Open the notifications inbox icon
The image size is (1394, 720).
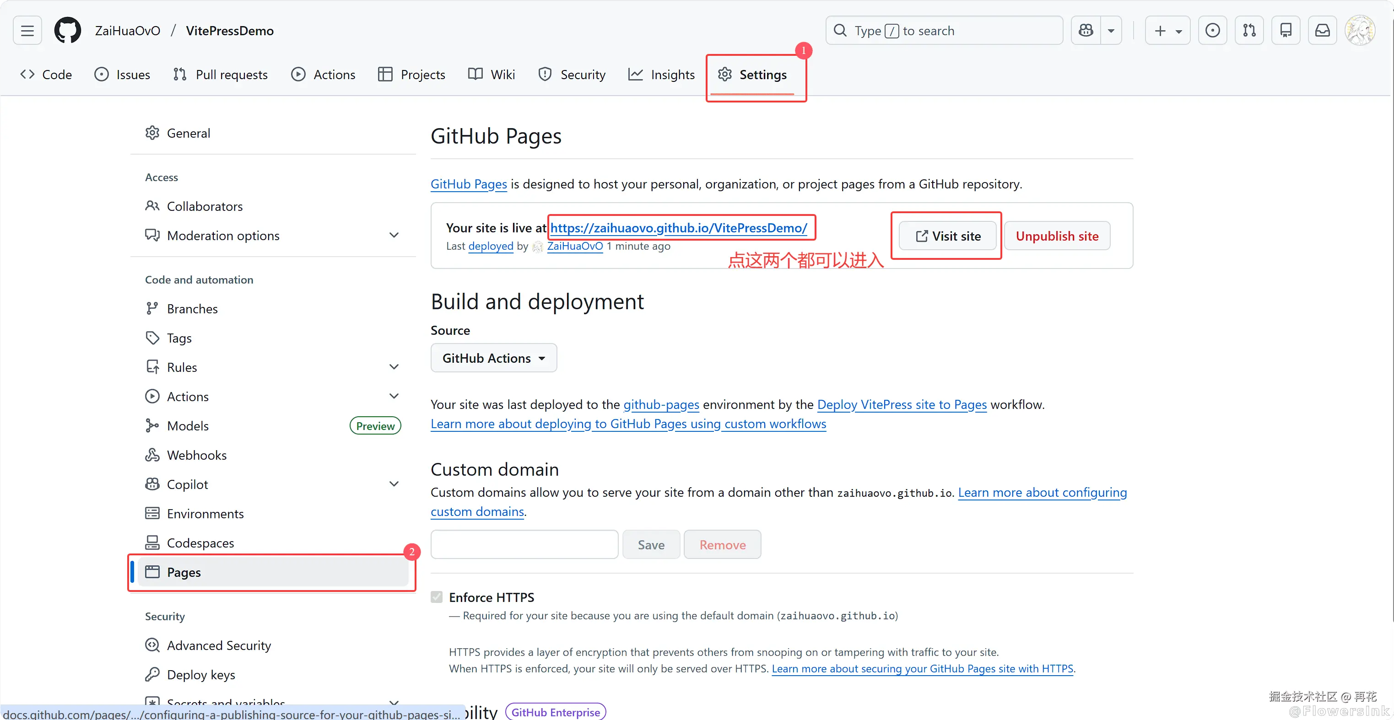point(1322,30)
